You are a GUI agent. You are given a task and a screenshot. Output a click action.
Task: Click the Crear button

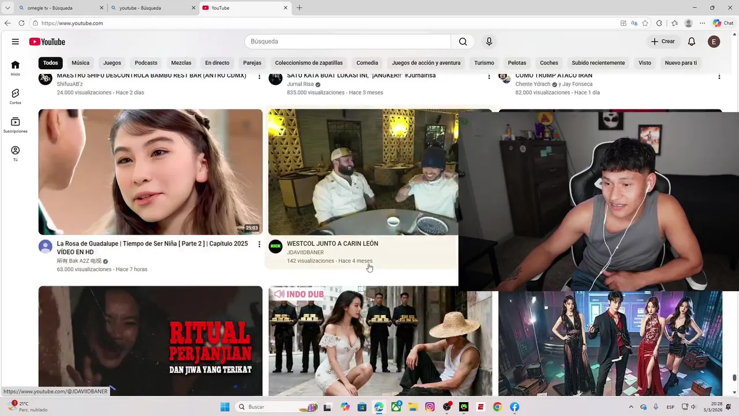[x=662, y=42]
